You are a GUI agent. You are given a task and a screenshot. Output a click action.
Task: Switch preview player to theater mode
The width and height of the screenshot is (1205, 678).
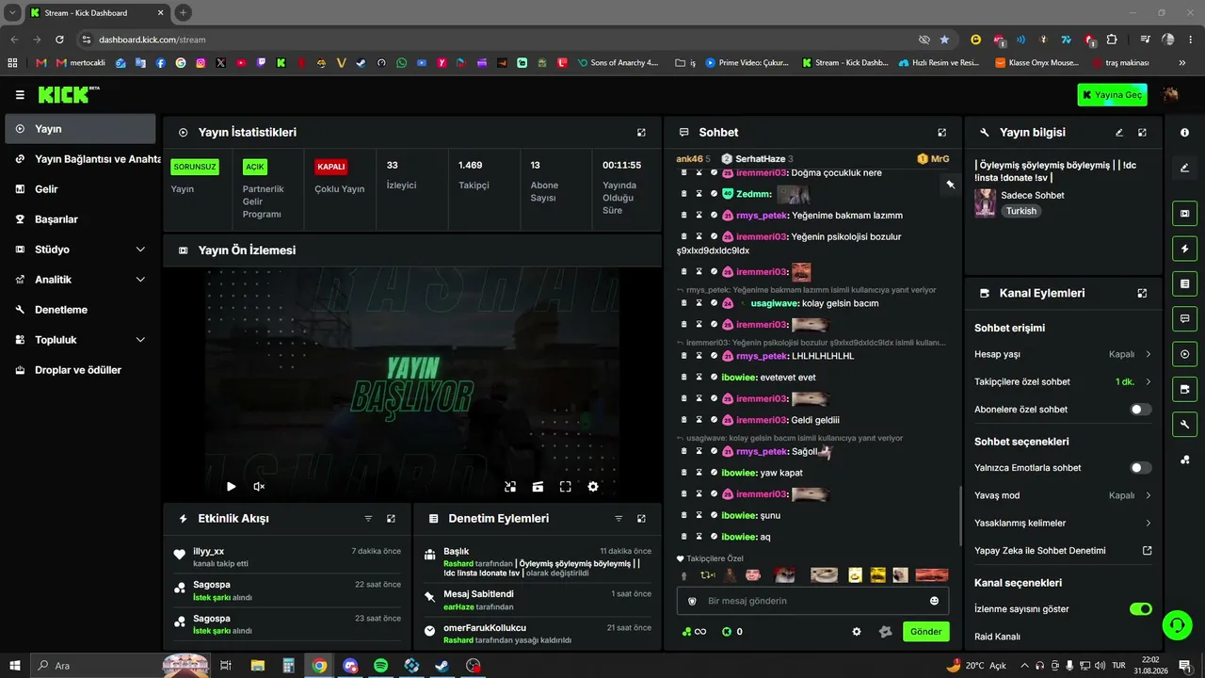pyautogui.click(x=538, y=487)
